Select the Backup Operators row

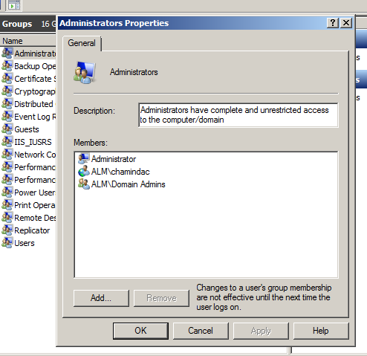click(x=28, y=66)
